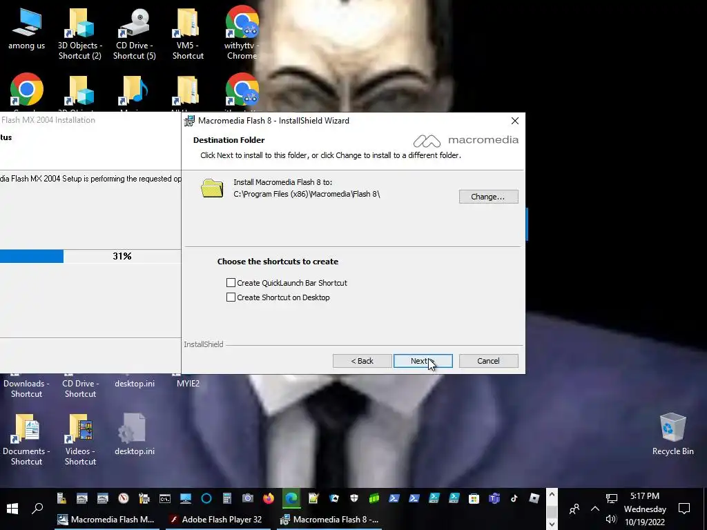Open the network status tray icon
707x530 pixels.
[x=612, y=498]
